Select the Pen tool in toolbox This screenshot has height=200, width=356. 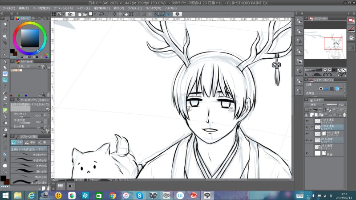click(5, 61)
